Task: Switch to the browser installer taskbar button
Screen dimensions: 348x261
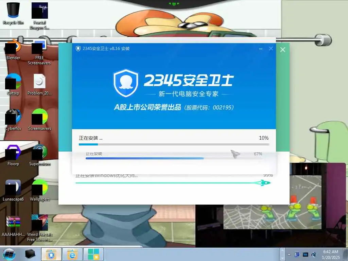Action: click(x=72, y=254)
